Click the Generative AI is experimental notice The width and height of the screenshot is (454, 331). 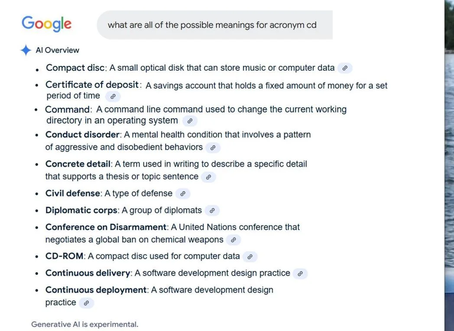(x=84, y=324)
